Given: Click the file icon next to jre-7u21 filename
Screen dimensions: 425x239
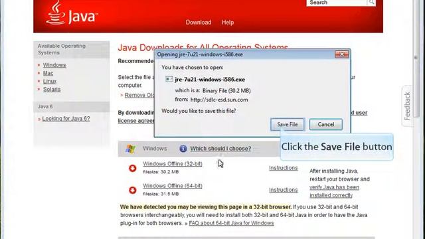Looking at the screenshot, I should point(169,79).
